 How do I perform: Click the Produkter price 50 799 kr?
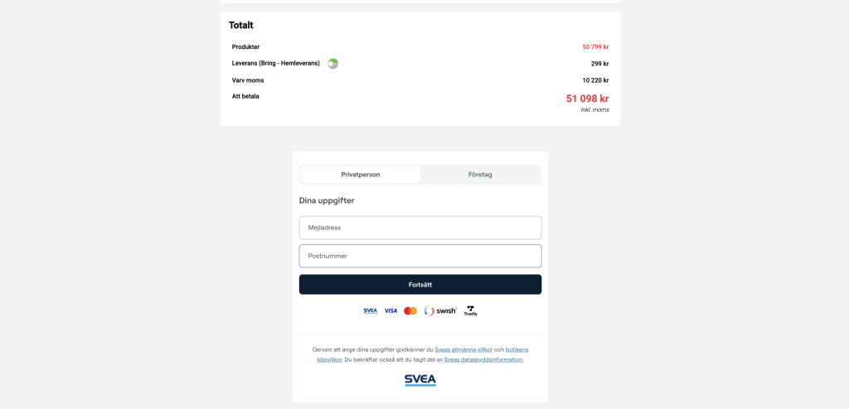[595, 47]
